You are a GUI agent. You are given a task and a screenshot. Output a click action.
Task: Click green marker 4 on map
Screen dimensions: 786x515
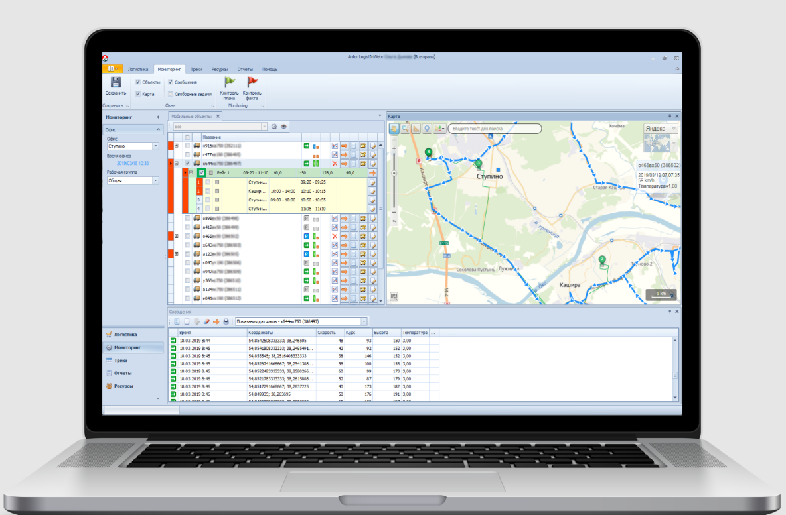point(429,152)
